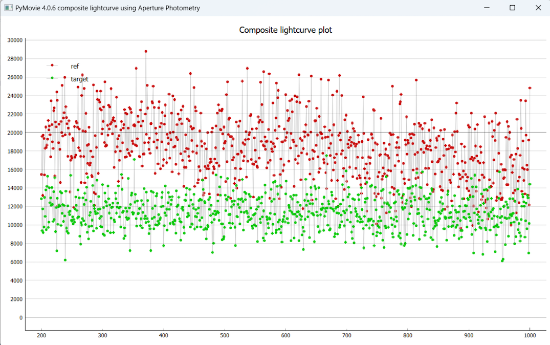
Task: Click the green target marker in legend
Action: click(52, 78)
